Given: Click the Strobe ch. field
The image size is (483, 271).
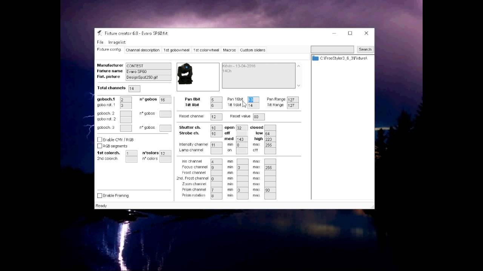Looking at the screenshot, I should coord(216,134).
